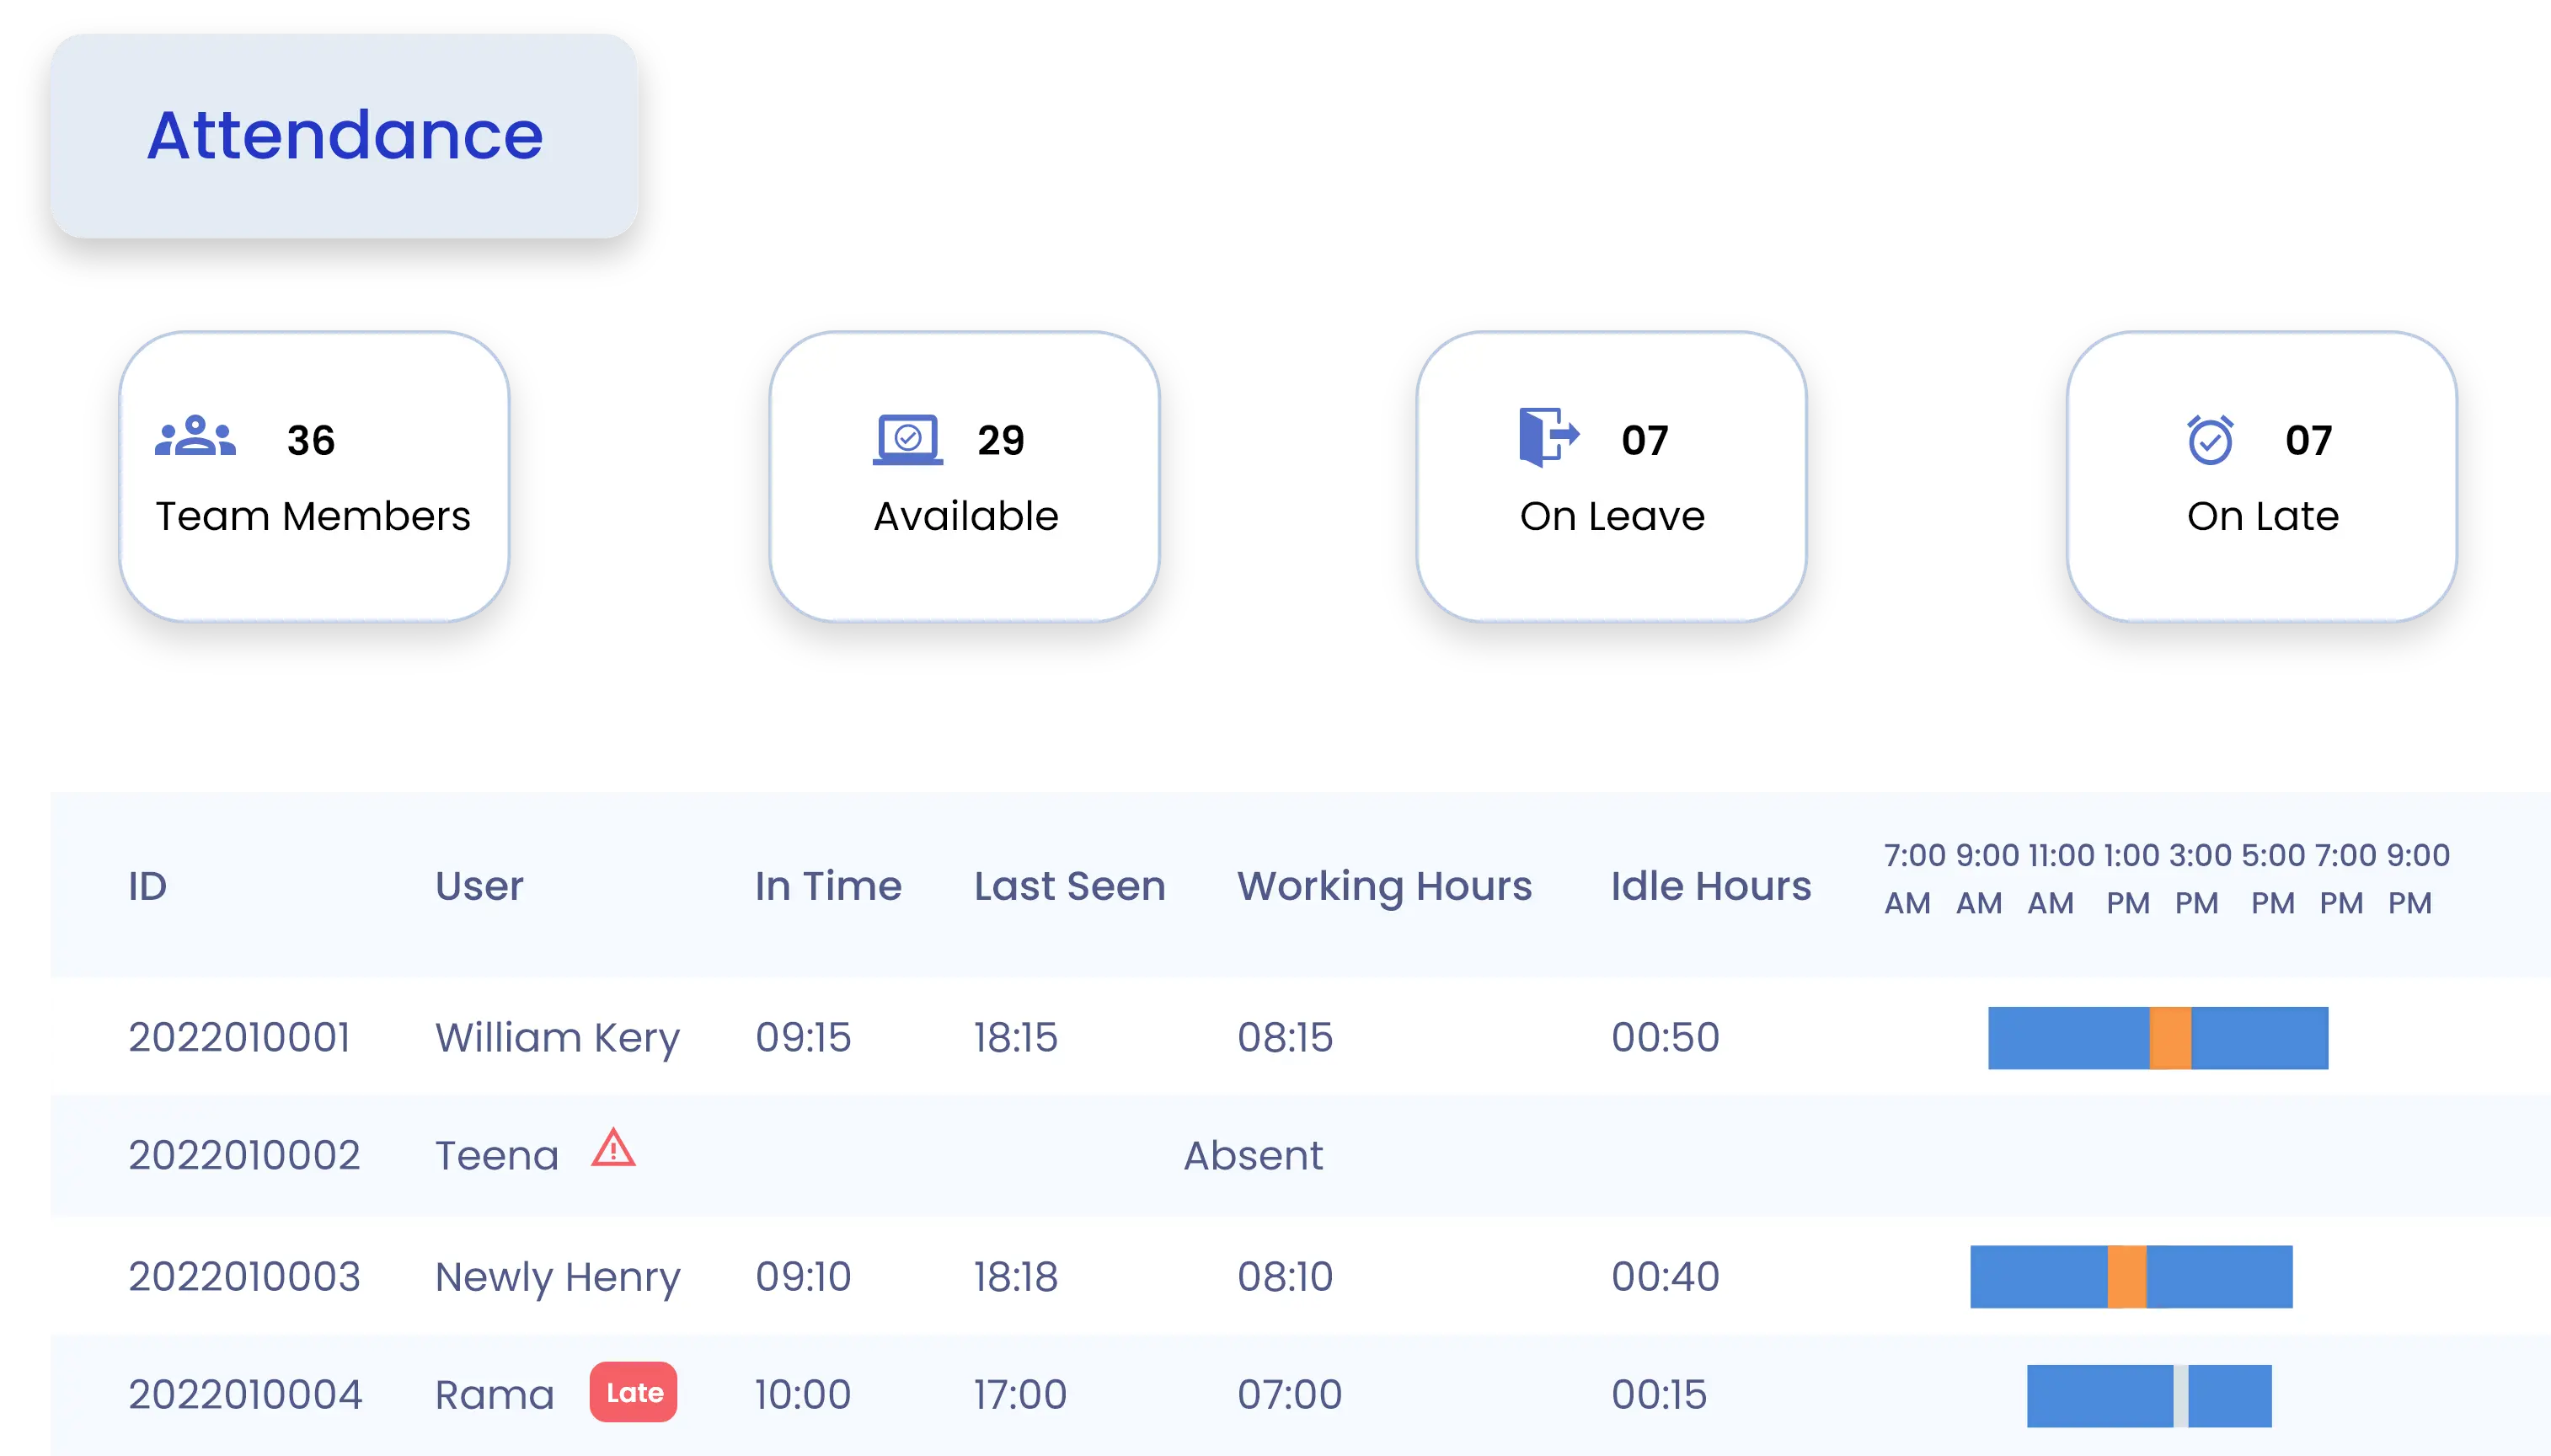Sort by Idle Hours column header
The width and height of the screenshot is (2551, 1456).
(1710, 886)
